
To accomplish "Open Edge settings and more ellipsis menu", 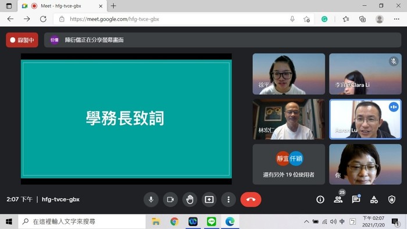I will click(x=397, y=19).
